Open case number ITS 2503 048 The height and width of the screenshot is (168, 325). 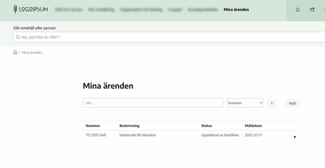point(96,135)
